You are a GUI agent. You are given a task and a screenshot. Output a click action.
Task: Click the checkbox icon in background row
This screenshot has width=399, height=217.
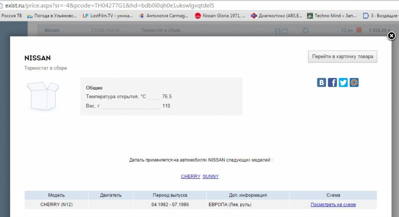pyautogui.click(x=305, y=30)
